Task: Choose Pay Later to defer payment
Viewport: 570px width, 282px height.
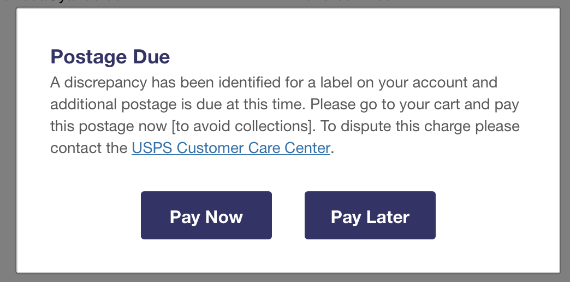Action: (x=370, y=215)
